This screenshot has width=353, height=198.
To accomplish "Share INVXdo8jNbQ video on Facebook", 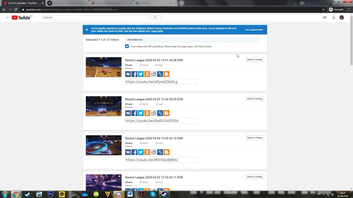I will click(134, 152).
